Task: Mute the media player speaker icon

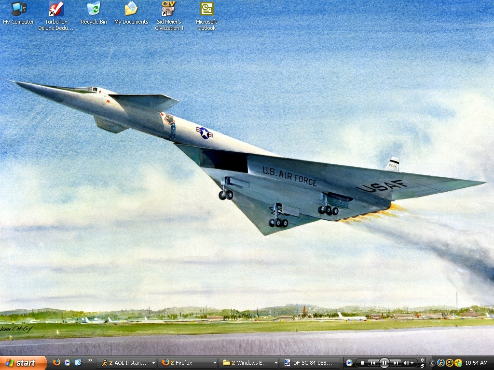Action: (406, 363)
